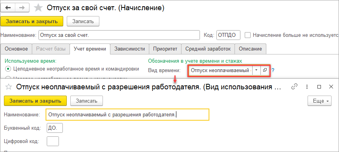
Task: Select Целодневное неотработанное время и командировки radio
Action: click(8, 69)
